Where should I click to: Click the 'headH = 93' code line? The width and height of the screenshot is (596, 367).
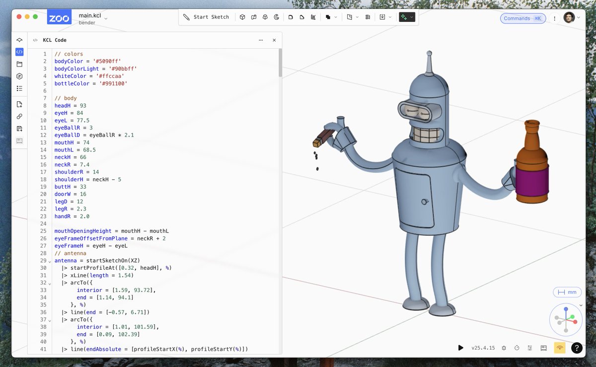click(71, 106)
